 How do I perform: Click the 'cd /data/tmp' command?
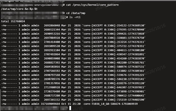[x=76, y=13]
